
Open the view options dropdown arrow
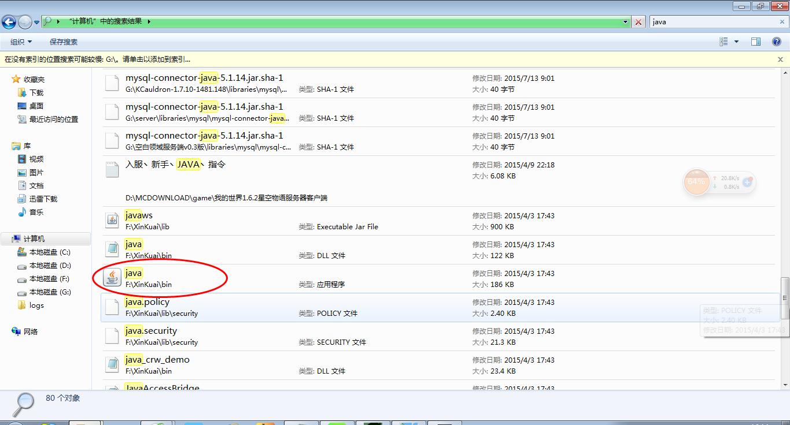point(736,42)
